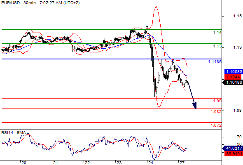The image size is (243, 165).
Task: Click the date axis label "20"
Action: coord(24,163)
